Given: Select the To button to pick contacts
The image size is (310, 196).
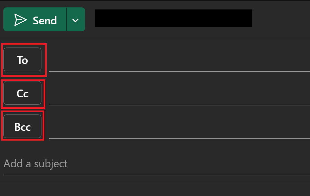Looking at the screenshot, I should click(22, 59).
